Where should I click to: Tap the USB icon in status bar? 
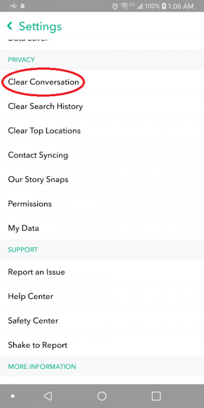pos(14,6)
